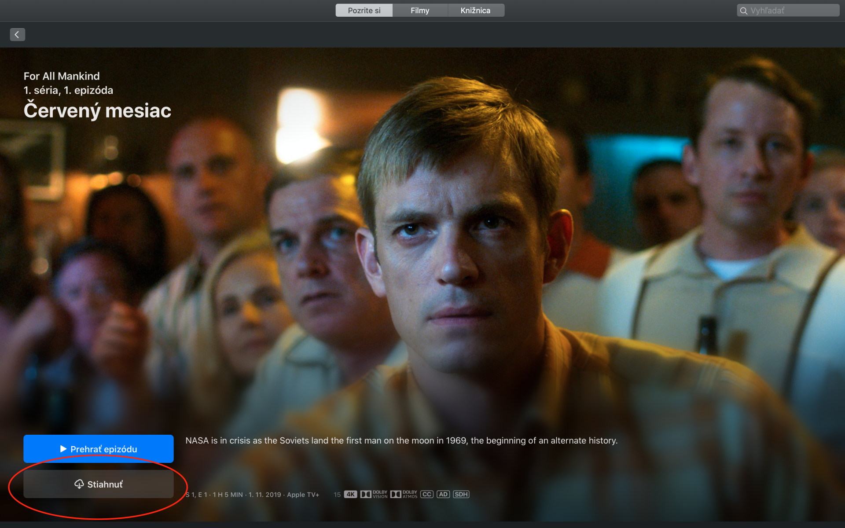Image resolution: width=845 pixels, height=528 pixels.
Task: Open the Filmy tab
Action: (420, 11)
